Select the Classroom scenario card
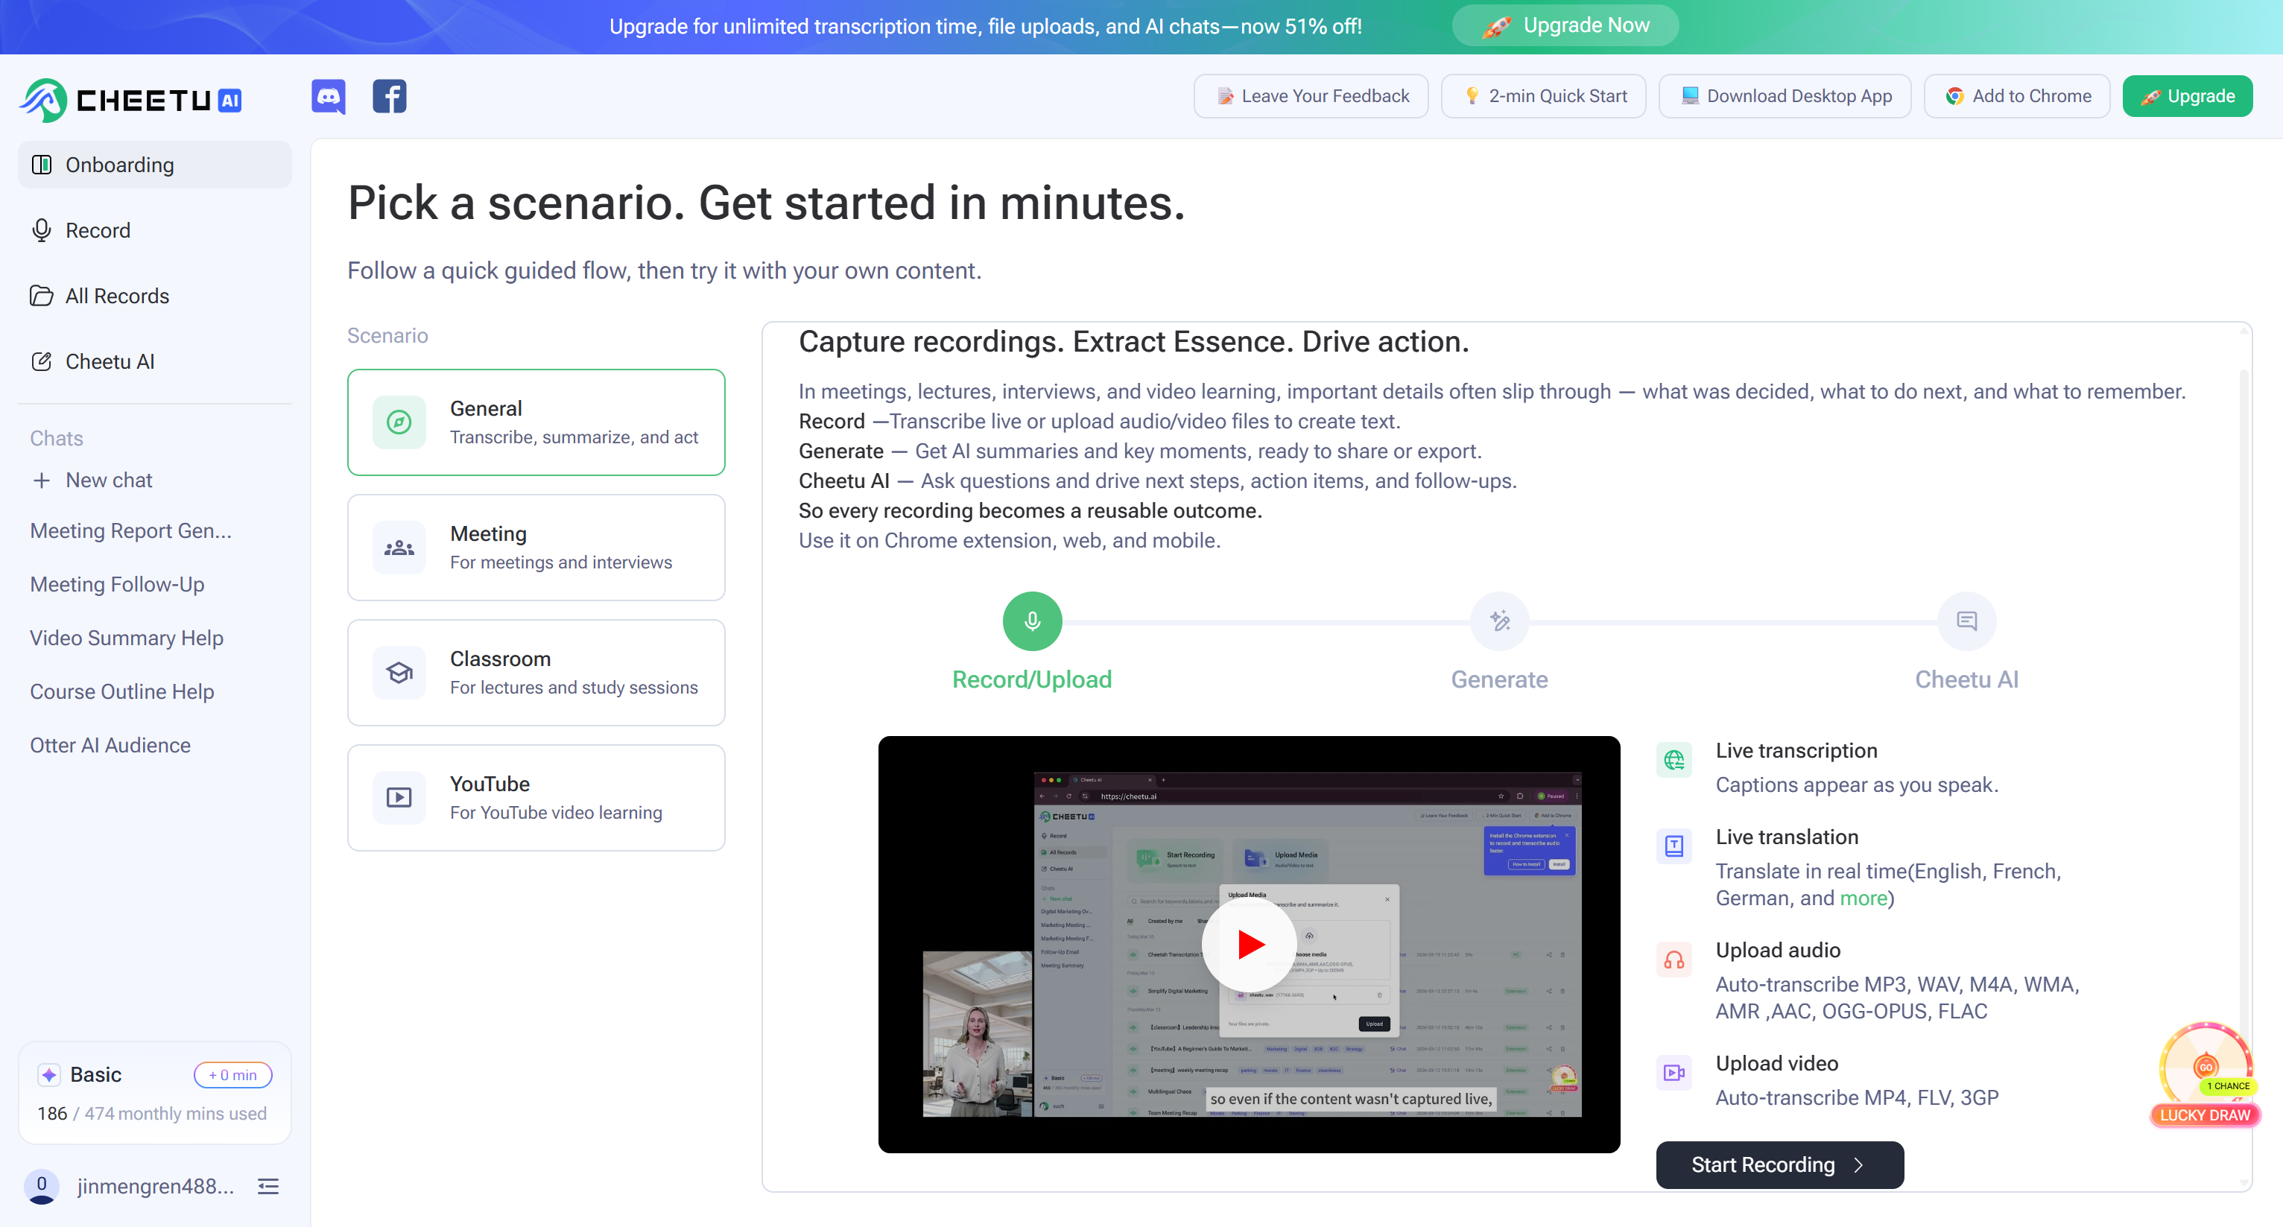2283x1227 pixels. point(536,673)
